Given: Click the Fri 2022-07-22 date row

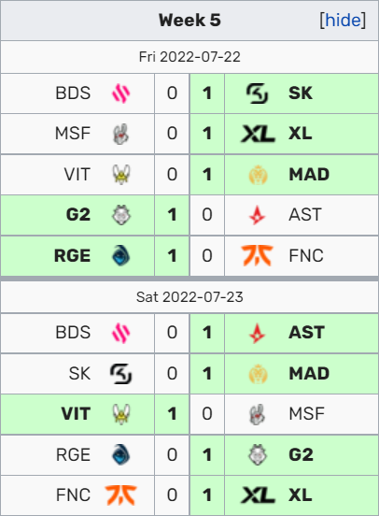Looking at the screenshot, I should [189, 57].
